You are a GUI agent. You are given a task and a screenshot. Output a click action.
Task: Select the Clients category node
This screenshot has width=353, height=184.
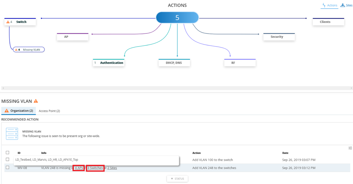[328, 22]
